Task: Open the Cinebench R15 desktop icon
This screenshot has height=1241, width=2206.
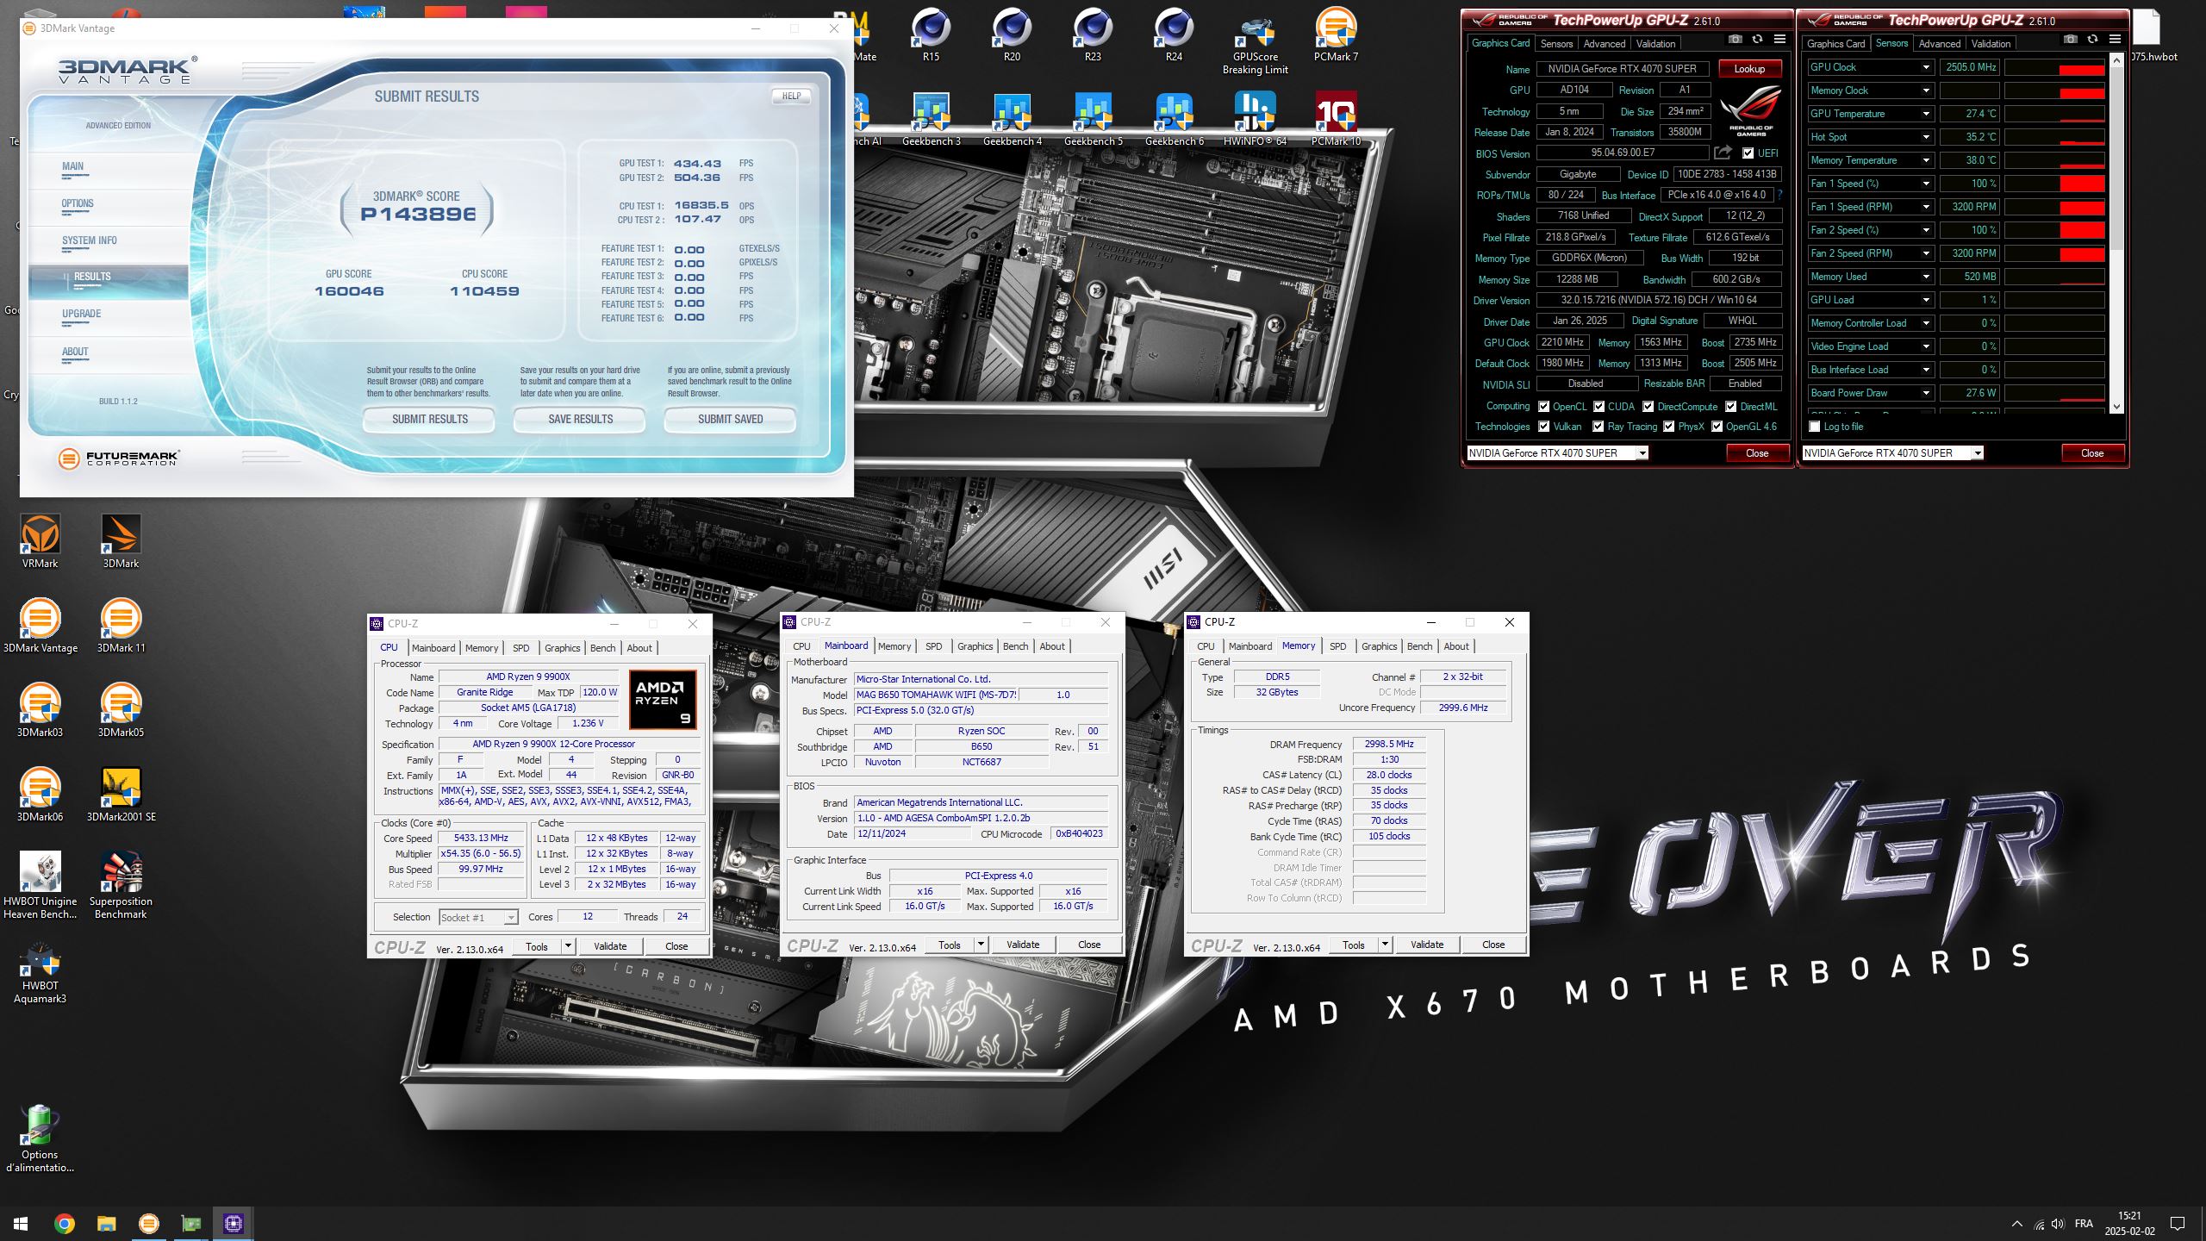Action: [931, 34]
